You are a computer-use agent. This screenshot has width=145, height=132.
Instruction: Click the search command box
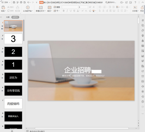tap(111, 3)
